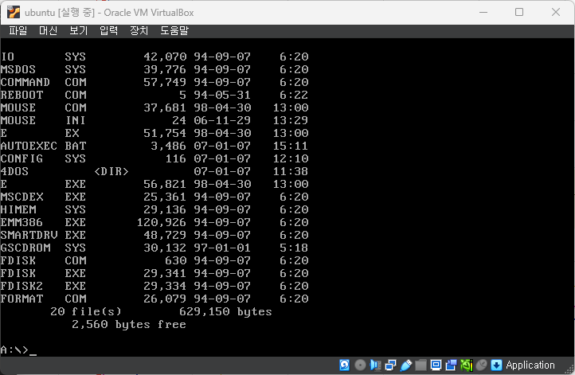Click the 97-01-01 date value
The width and height of the screenshot is (575, 375).
pos(222,248)
